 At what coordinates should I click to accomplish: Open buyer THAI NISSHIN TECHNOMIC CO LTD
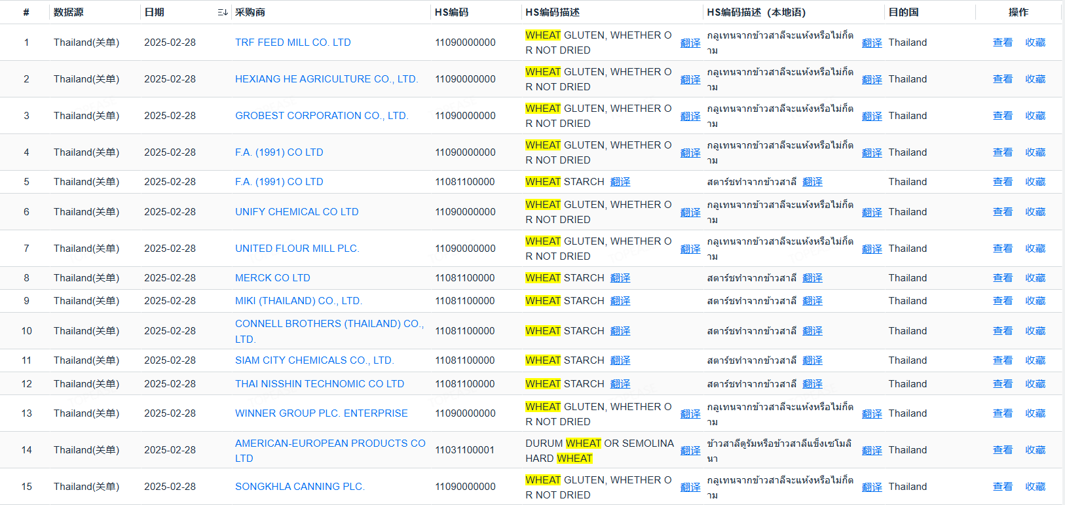tap(320, 384)
